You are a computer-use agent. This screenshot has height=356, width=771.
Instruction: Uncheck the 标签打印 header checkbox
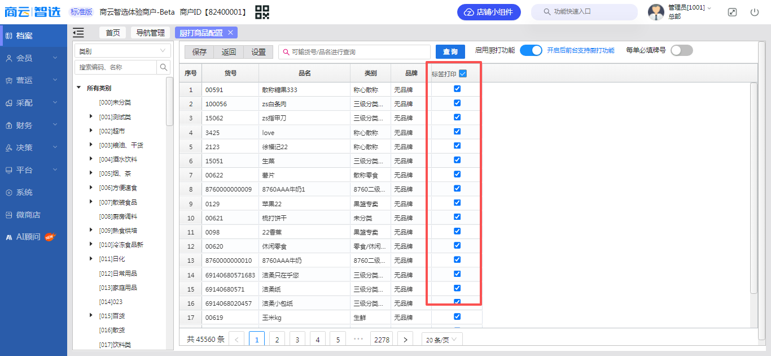[x=463, y=73]
